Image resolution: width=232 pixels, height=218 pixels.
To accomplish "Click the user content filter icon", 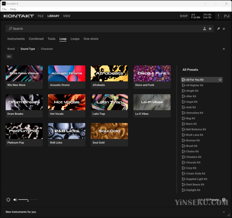I will pos(204,29).
